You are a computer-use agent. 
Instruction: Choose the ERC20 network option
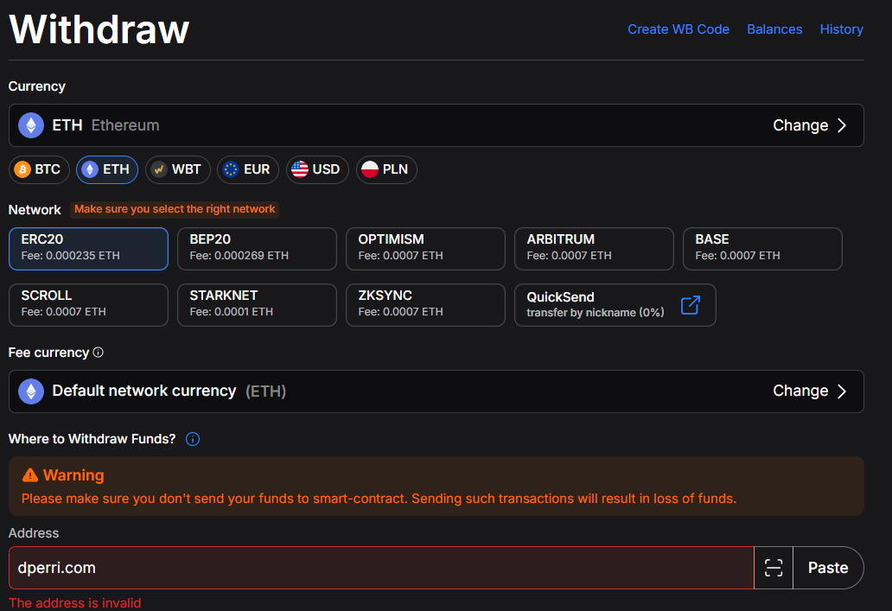pos(89,249)
